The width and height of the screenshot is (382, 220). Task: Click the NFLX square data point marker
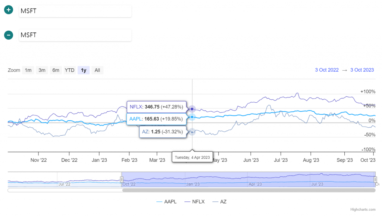[192, 109]
